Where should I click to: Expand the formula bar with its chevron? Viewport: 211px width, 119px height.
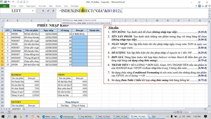[x=210, y=11]
